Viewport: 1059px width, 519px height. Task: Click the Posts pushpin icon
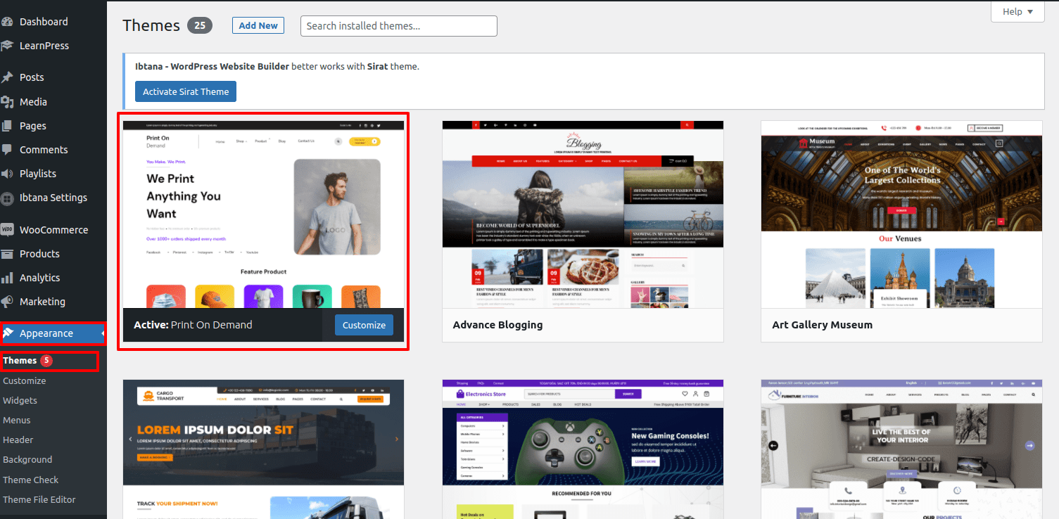click(x=7, y=77)
